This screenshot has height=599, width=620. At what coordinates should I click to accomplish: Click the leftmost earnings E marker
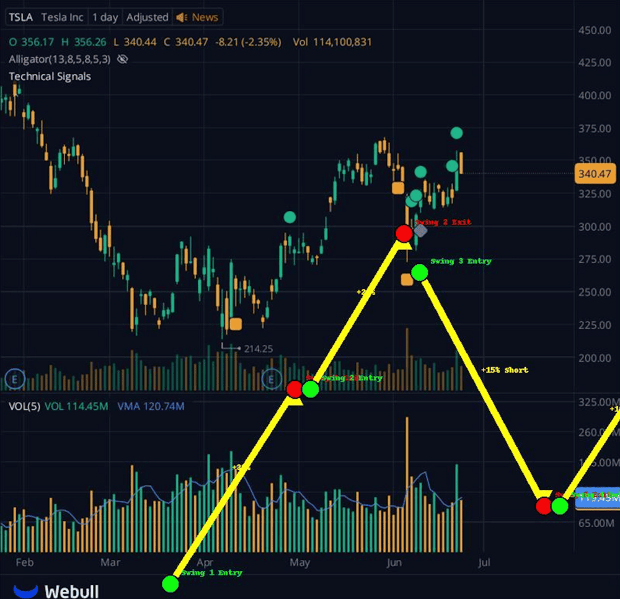pyautogui.click(x=15, y=379)
